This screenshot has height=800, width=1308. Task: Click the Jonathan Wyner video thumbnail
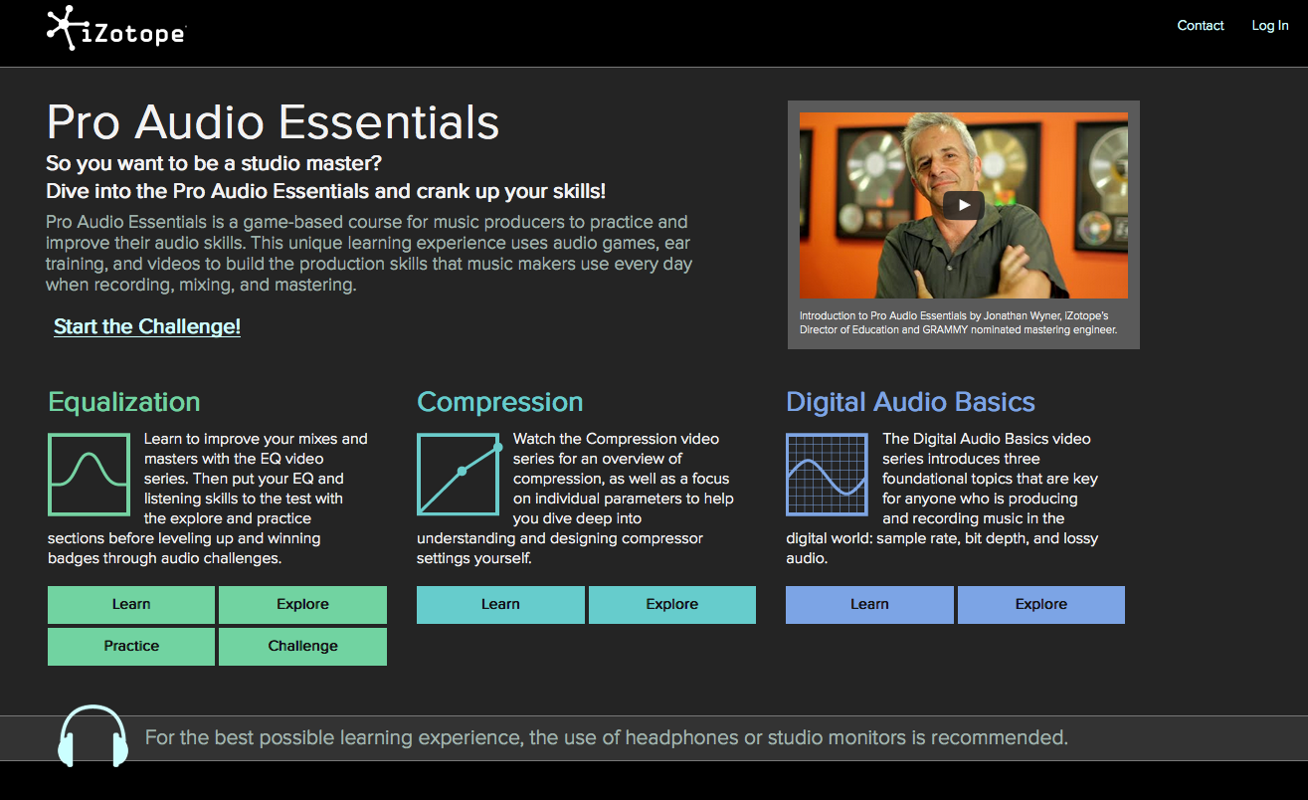point(964,205)
